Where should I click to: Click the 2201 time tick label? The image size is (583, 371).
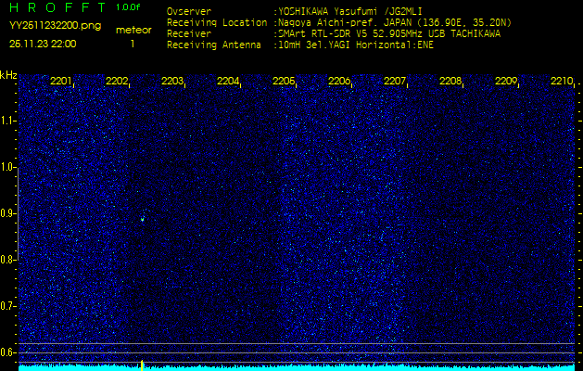pos(61,81)
